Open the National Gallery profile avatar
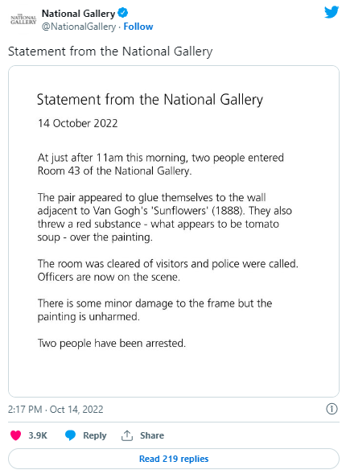The width and height of the screenshot is (346, 474). point(23,19)
